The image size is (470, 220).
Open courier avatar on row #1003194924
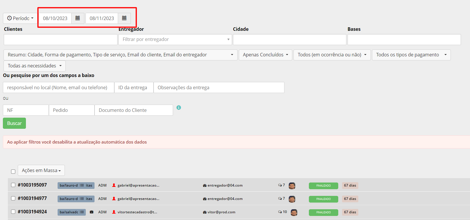(x=294, y=212)
